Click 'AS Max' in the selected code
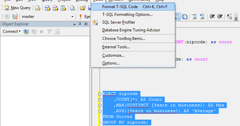240x126 pixels. pos(216,105)
